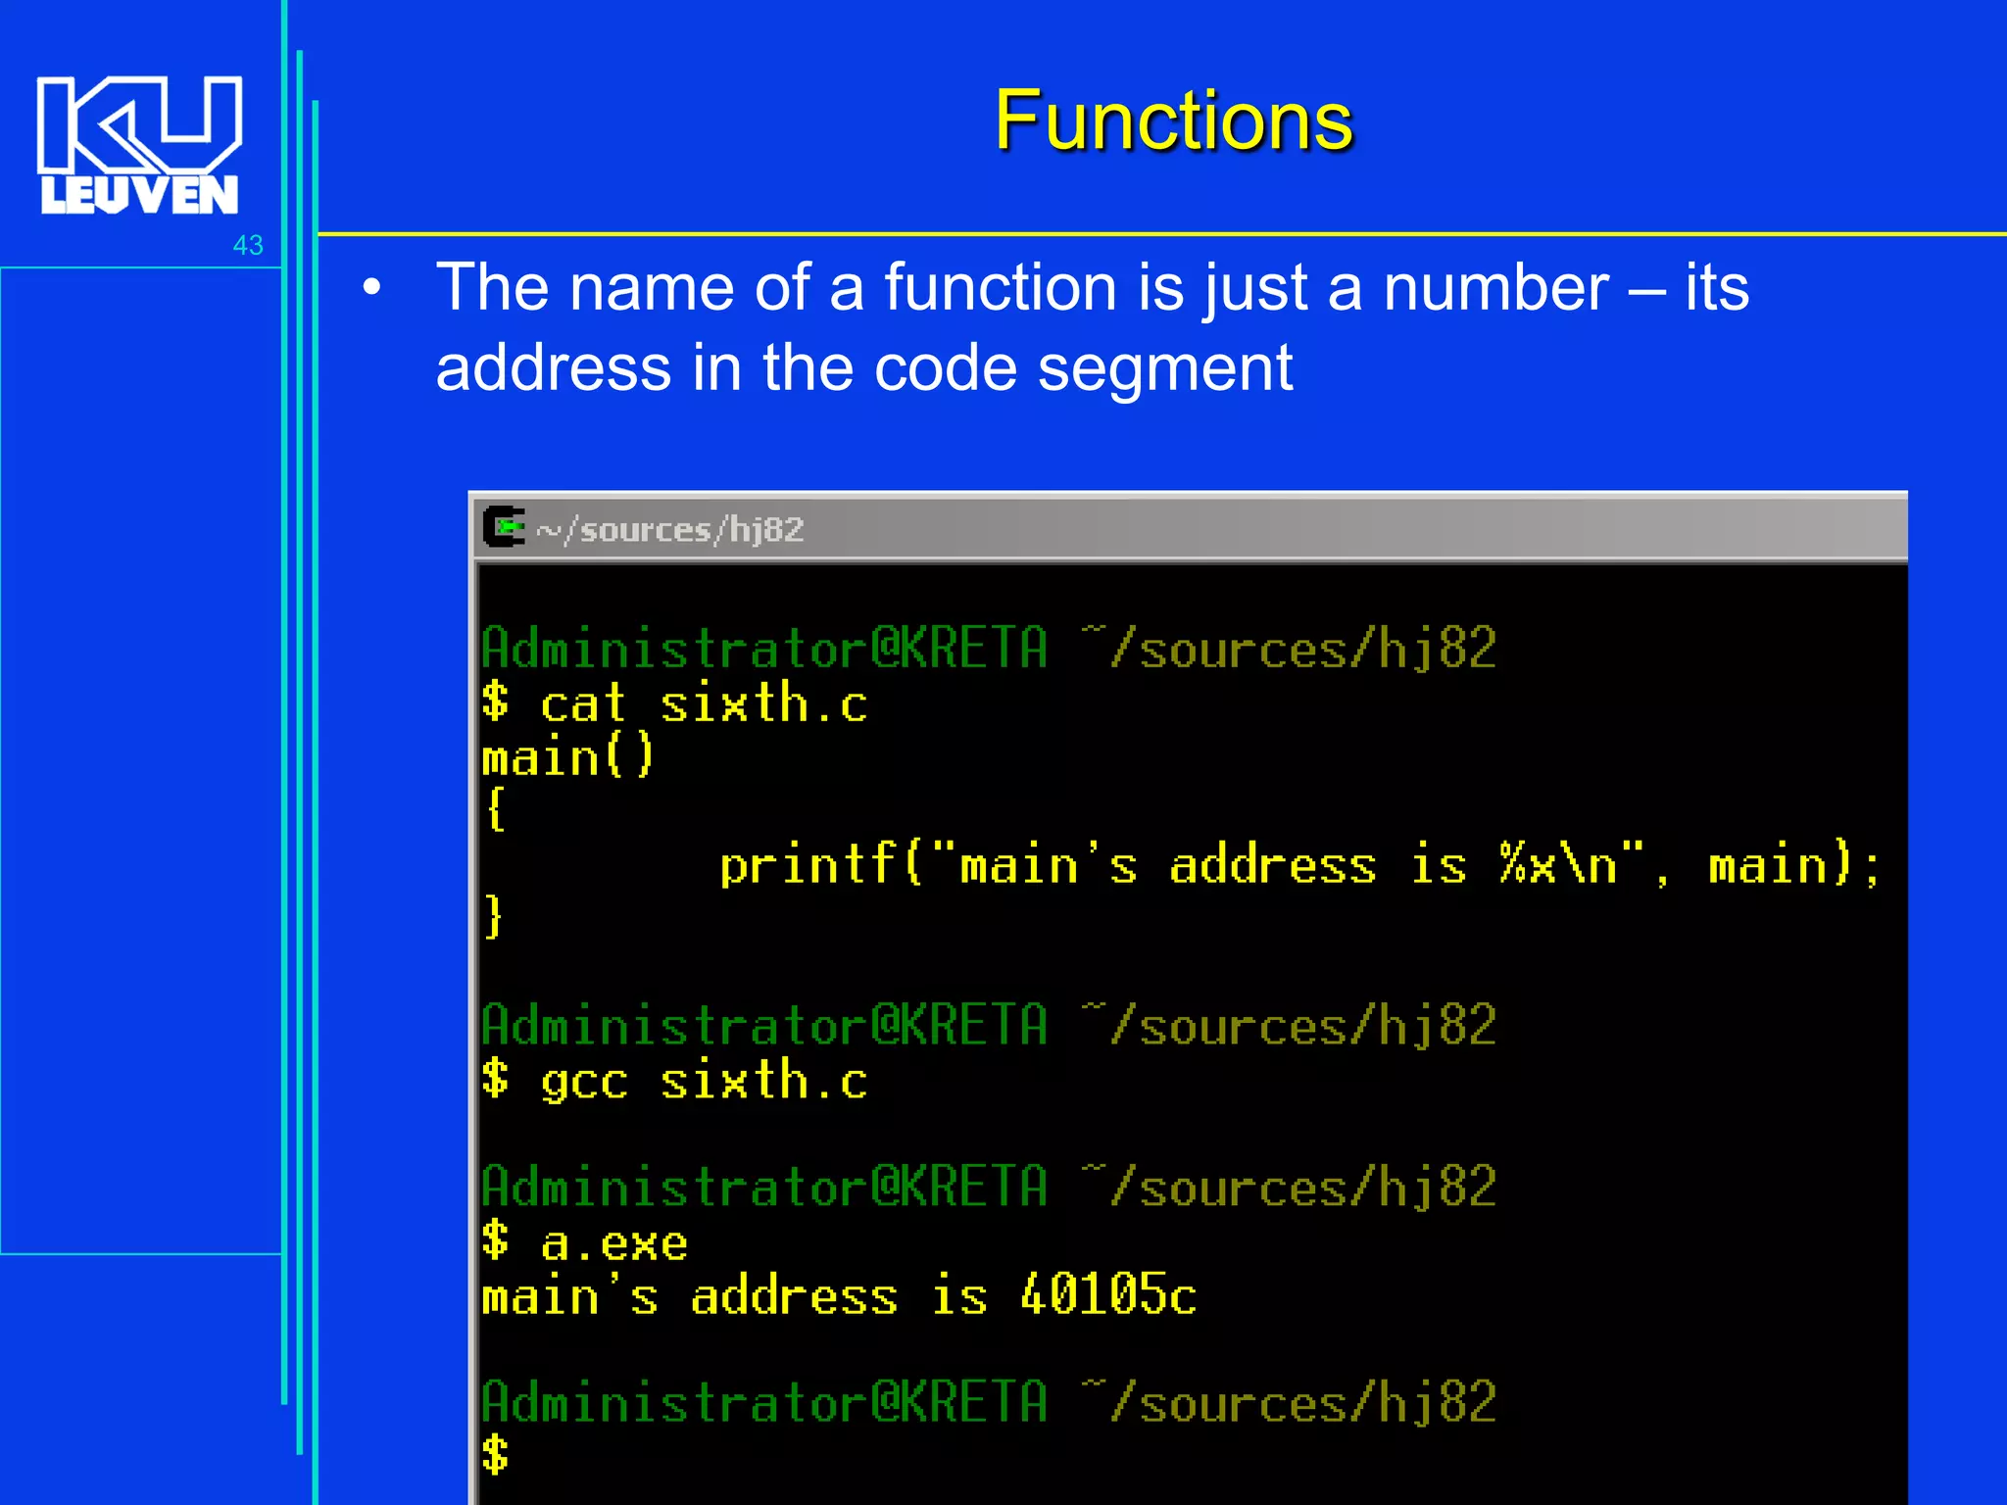The image size is (2007, 1505).
Task: Click the bullet point marker
Action: click(x=371, y=288)
